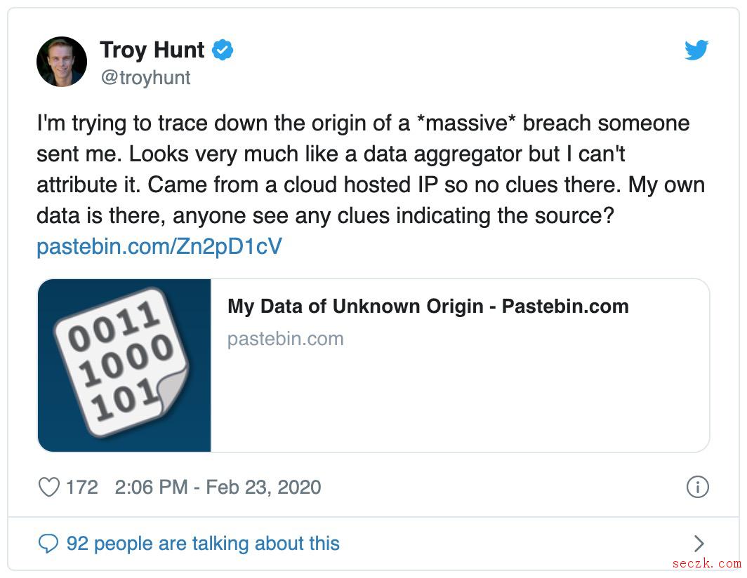The image size is (747, 578).
Task: Click the speech bubble reply icon
Action: (48, 543)
